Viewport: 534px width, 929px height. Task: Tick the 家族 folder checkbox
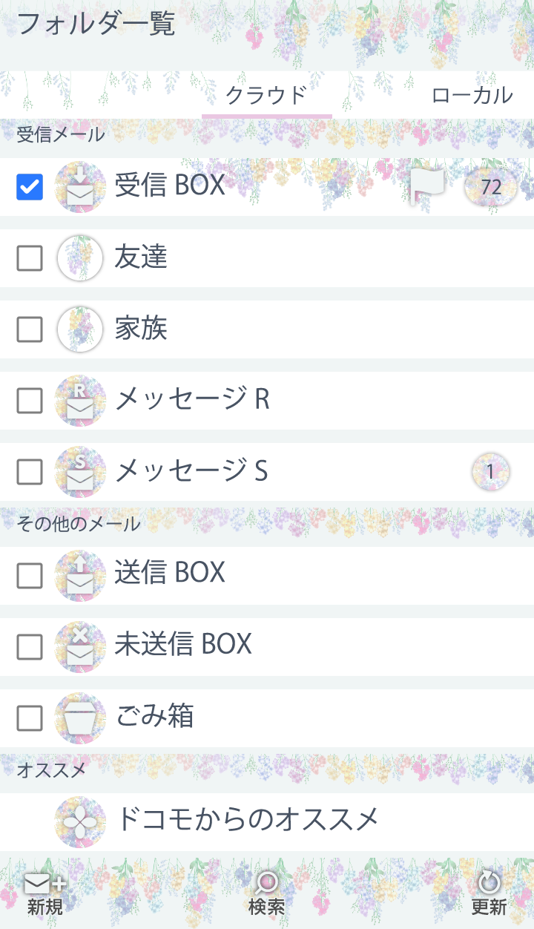30,329
